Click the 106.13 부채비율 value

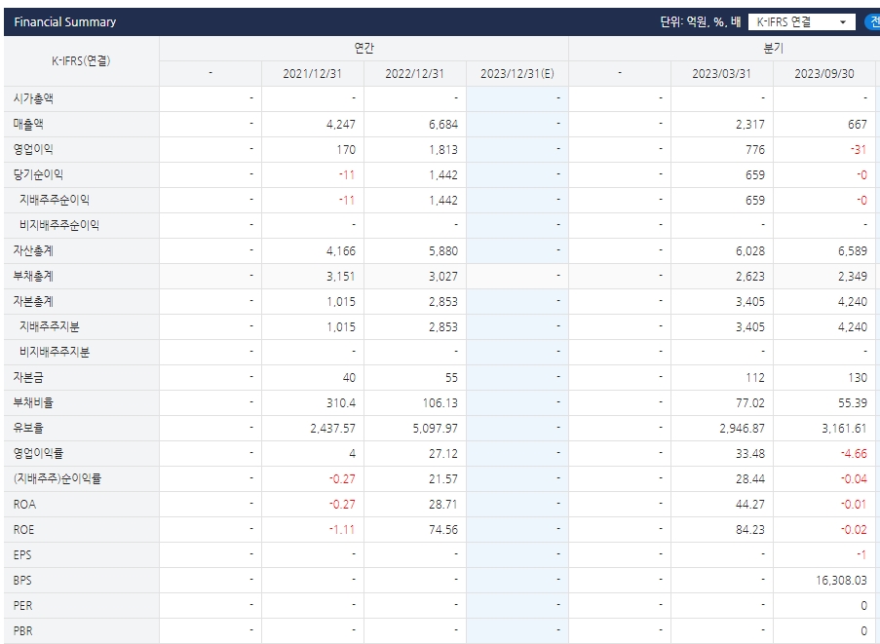click(440, 402)
